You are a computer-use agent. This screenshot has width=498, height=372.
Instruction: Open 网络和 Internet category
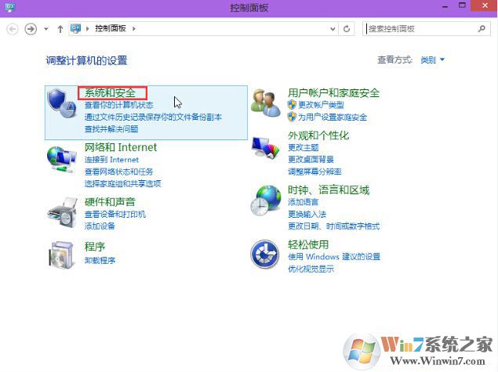coord(121,147)
